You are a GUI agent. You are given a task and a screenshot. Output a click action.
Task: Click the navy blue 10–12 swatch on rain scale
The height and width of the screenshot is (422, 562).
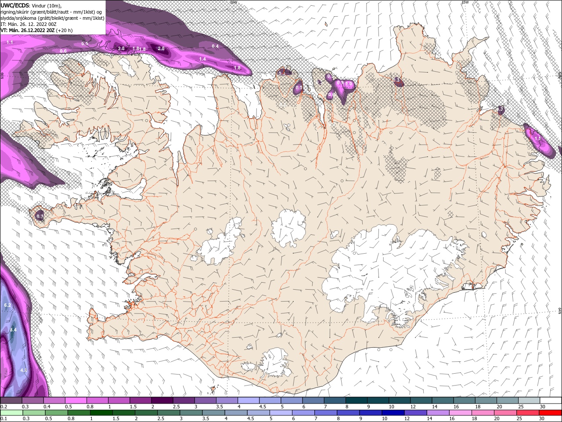coord(393,413)
